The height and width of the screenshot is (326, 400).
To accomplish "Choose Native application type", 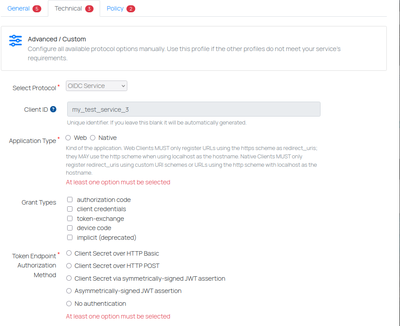I will [93, 138].
